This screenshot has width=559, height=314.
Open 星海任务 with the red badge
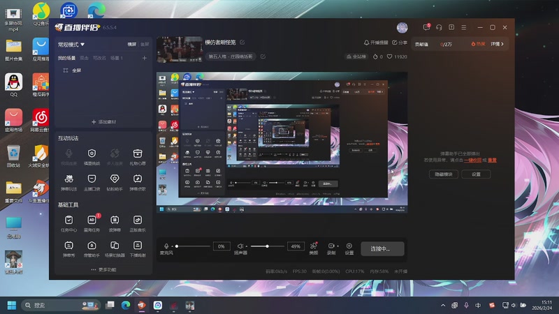click(x=92, y=223)
